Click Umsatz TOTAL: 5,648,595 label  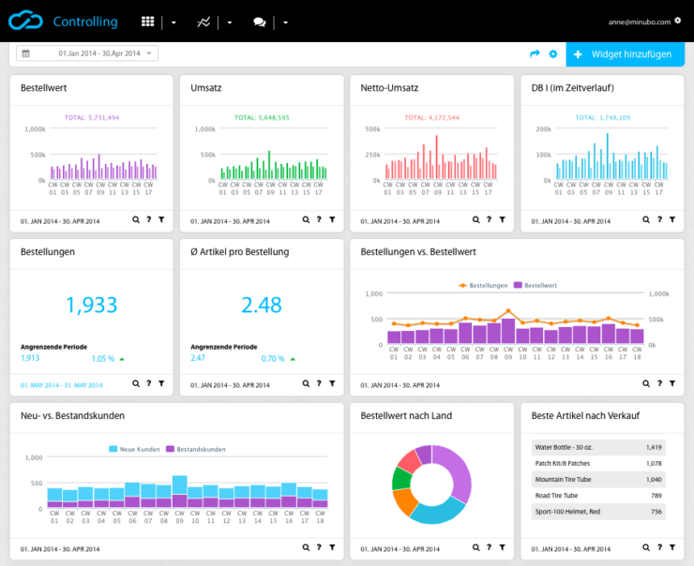262,118
